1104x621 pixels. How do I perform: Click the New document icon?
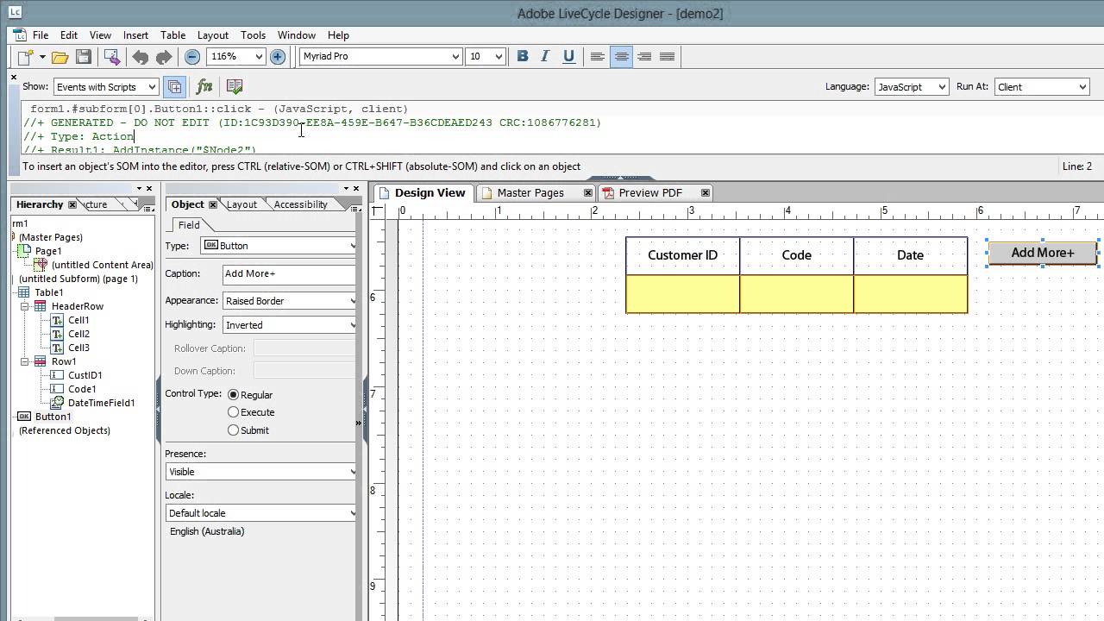25,57
